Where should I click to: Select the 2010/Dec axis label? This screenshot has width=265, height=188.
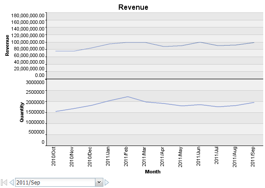pos(90,157)
